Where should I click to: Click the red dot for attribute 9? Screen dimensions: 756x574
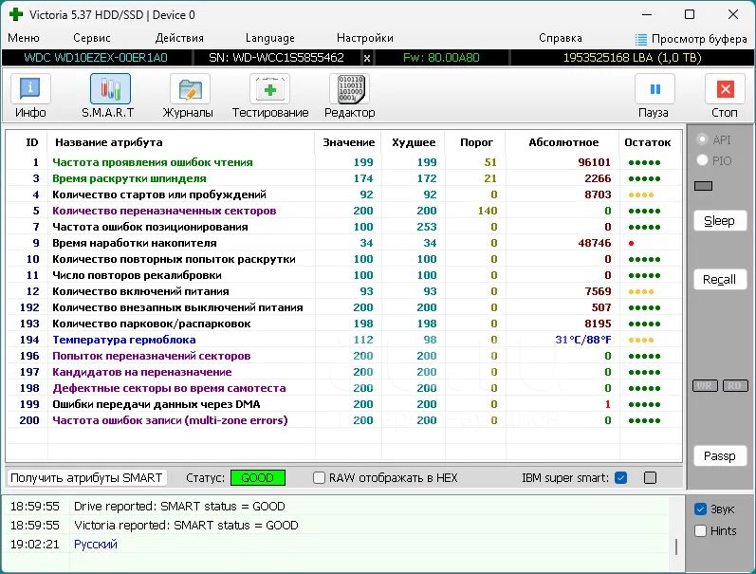click(x=631, y=244)
